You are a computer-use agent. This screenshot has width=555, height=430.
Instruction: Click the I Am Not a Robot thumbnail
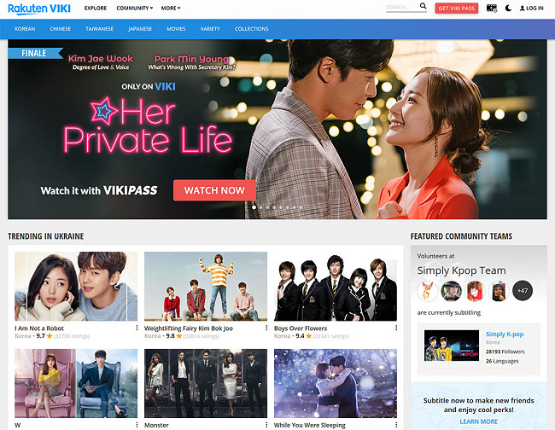[x=76, y=286]
